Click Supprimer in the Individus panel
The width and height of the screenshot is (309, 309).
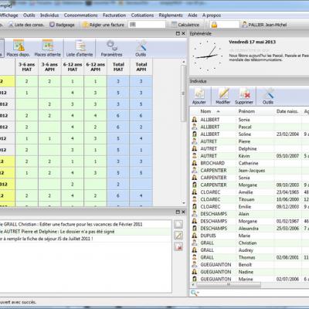(244, 96)
